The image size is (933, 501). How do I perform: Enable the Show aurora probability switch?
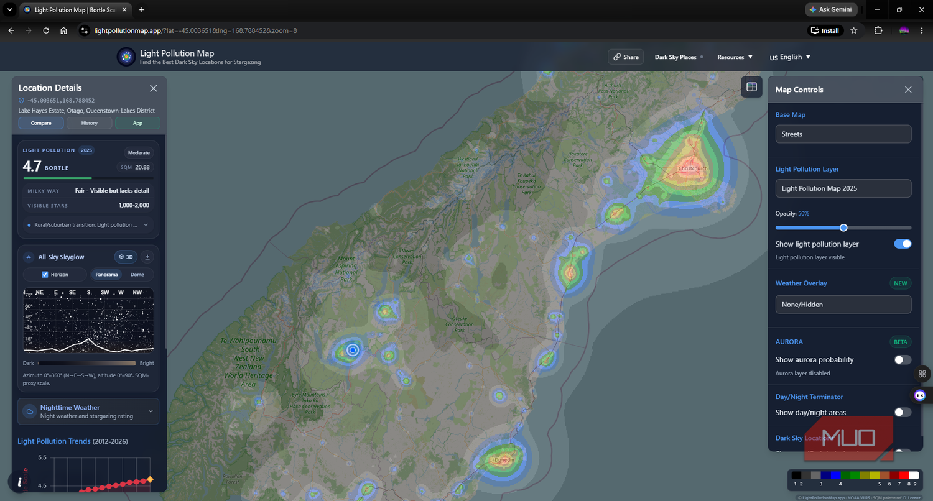coord(903,359)
